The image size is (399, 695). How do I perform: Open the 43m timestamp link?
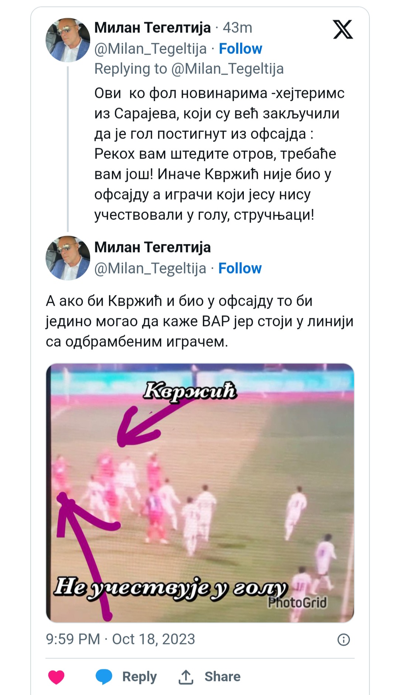pos(238,28)
